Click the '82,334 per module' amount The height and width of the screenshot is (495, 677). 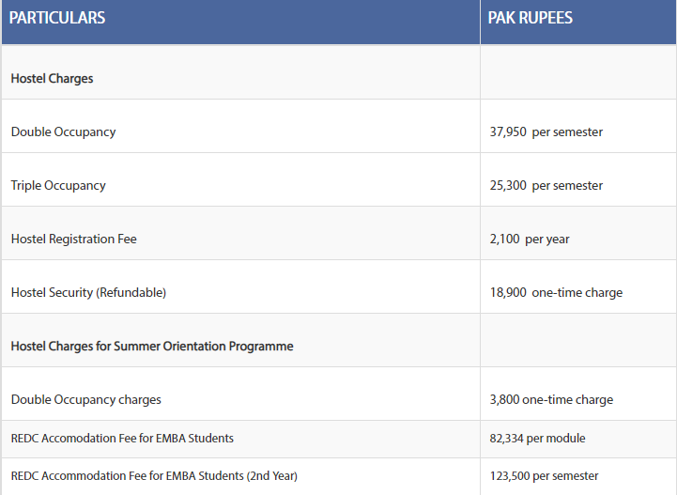coord(537,439)
